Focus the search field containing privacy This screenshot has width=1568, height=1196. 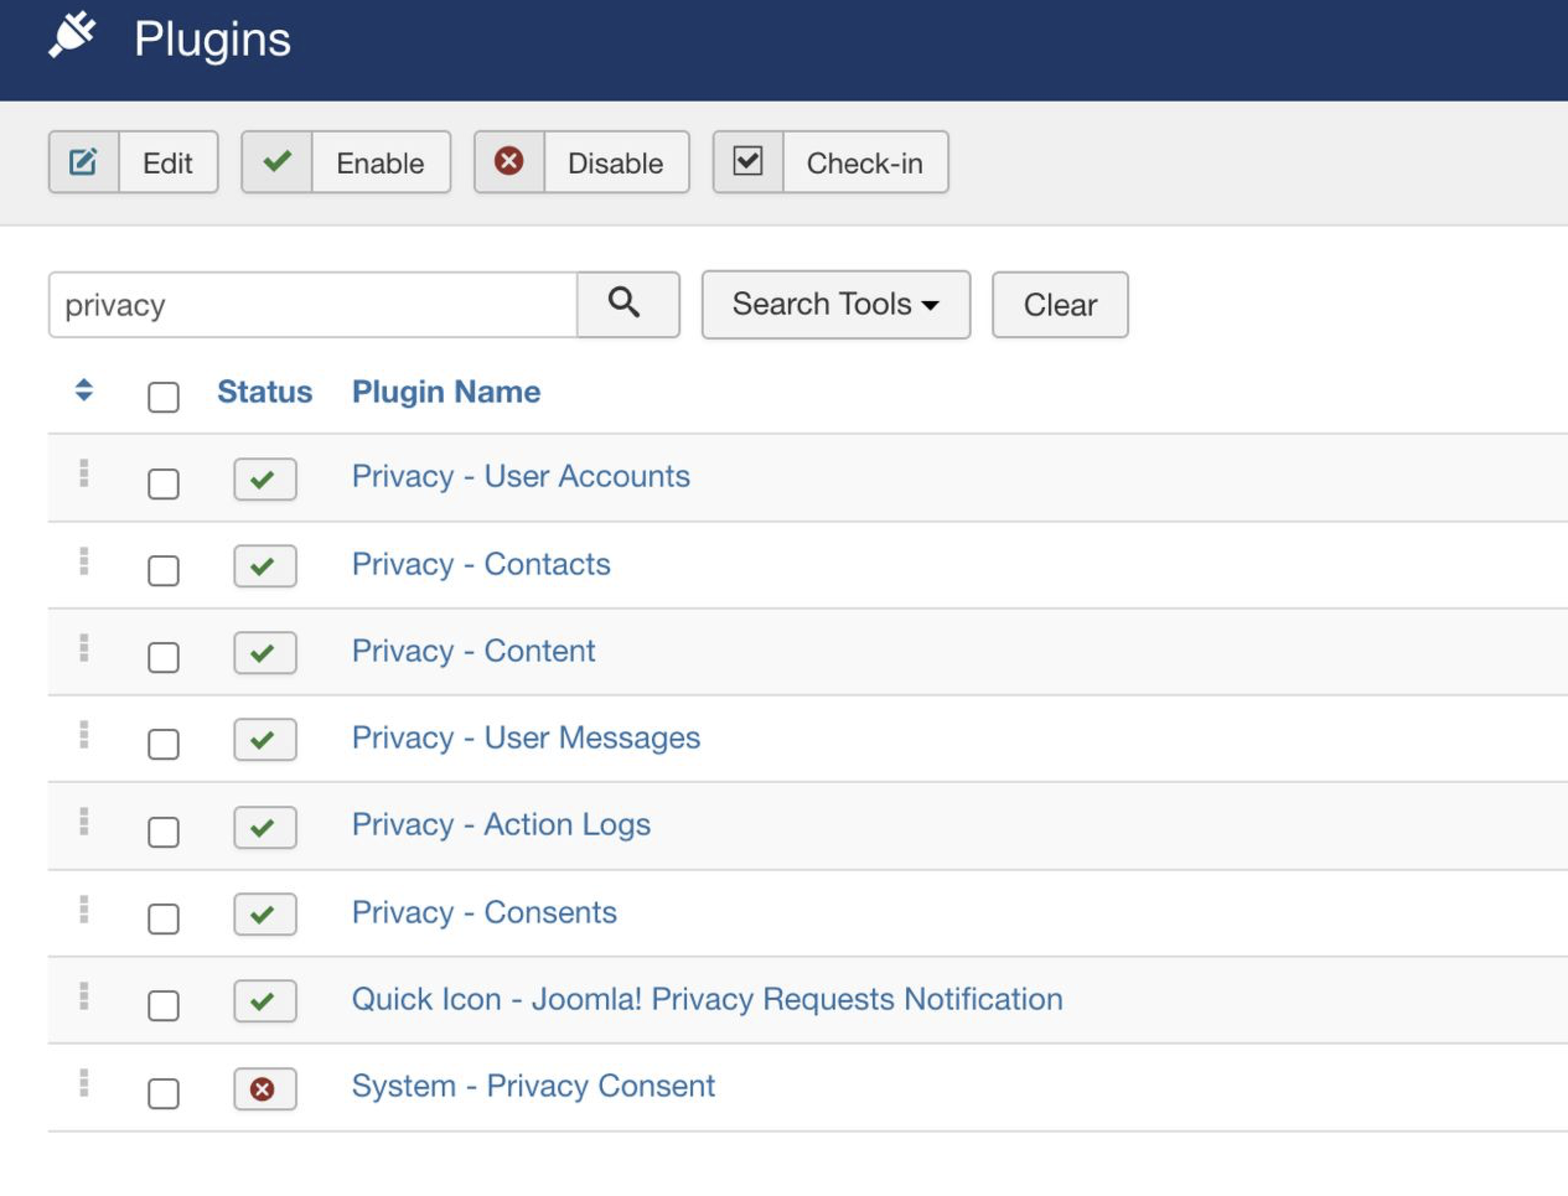(314, 305)
